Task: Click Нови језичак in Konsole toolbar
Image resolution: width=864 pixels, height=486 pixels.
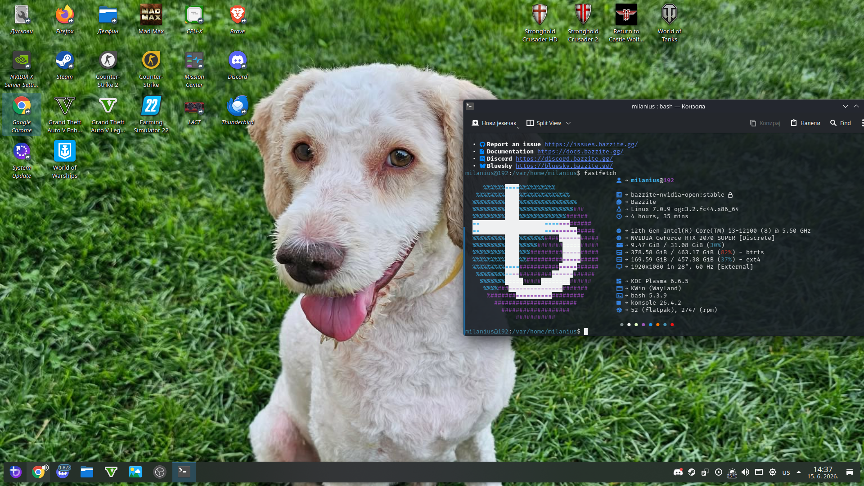Action: point(495,123)
